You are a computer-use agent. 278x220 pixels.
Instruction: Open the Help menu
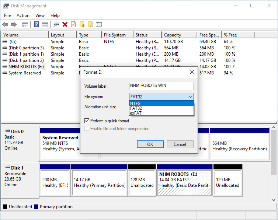[55, 15]
